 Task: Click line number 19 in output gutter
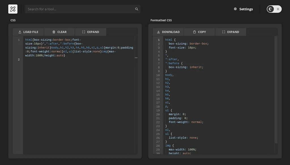click(158, 111)
